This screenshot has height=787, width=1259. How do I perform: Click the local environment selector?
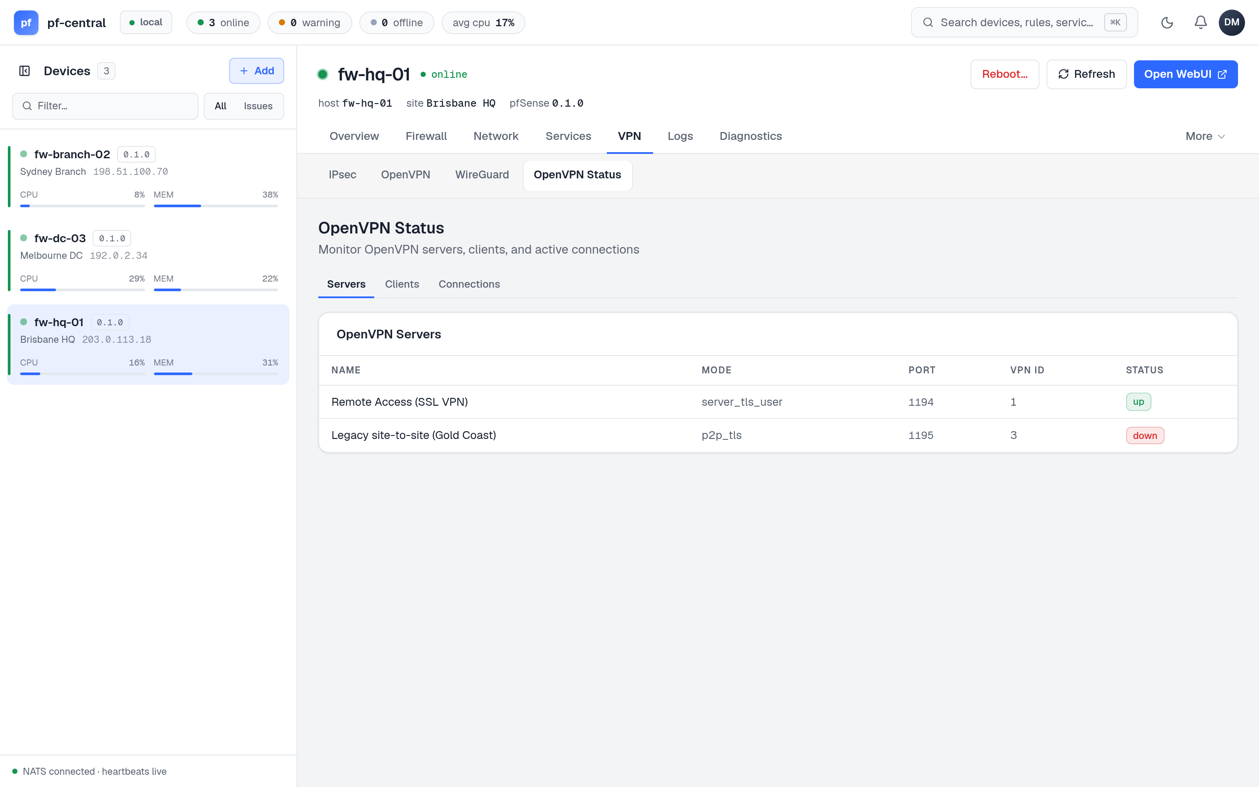(x=146, y=22)
